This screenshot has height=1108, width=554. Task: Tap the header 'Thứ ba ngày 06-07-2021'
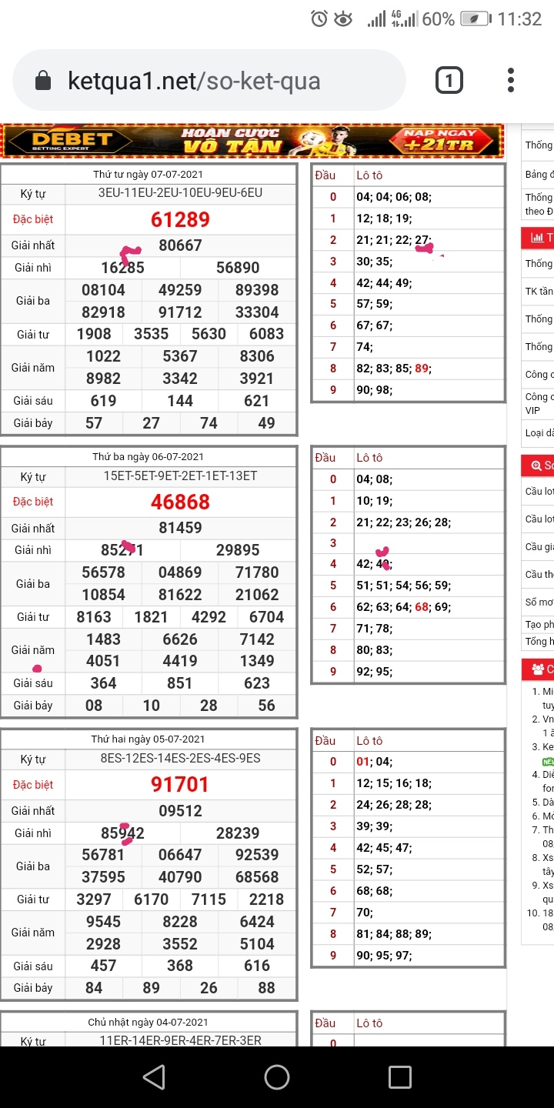point(149,457)
